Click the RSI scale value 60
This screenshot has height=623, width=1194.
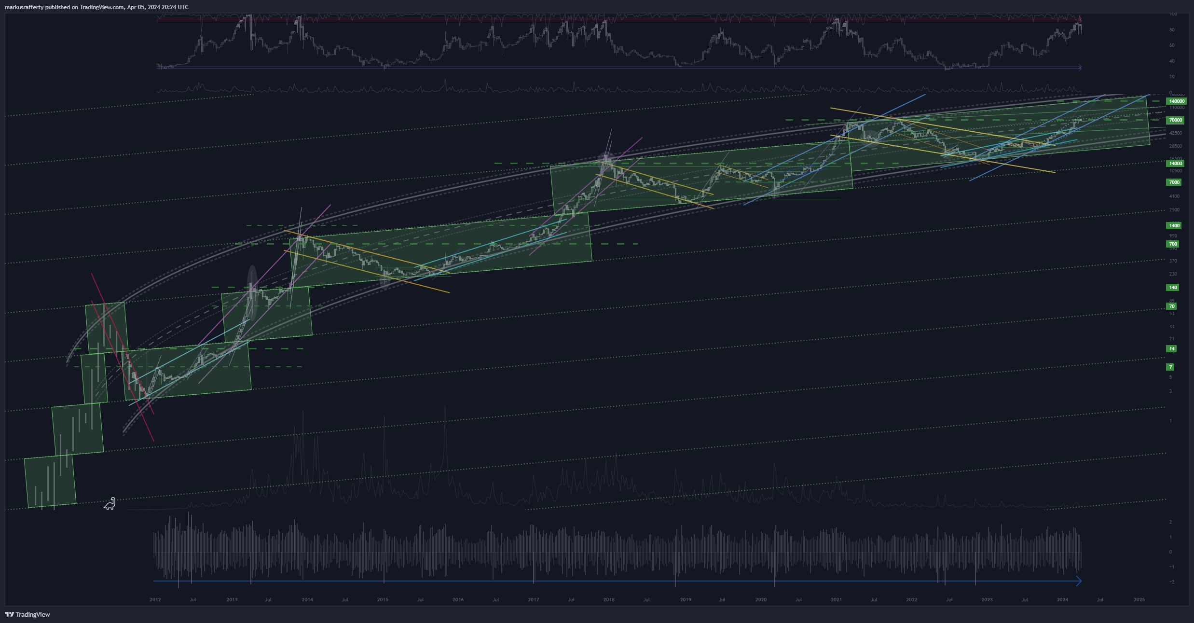click(1172, 45)
